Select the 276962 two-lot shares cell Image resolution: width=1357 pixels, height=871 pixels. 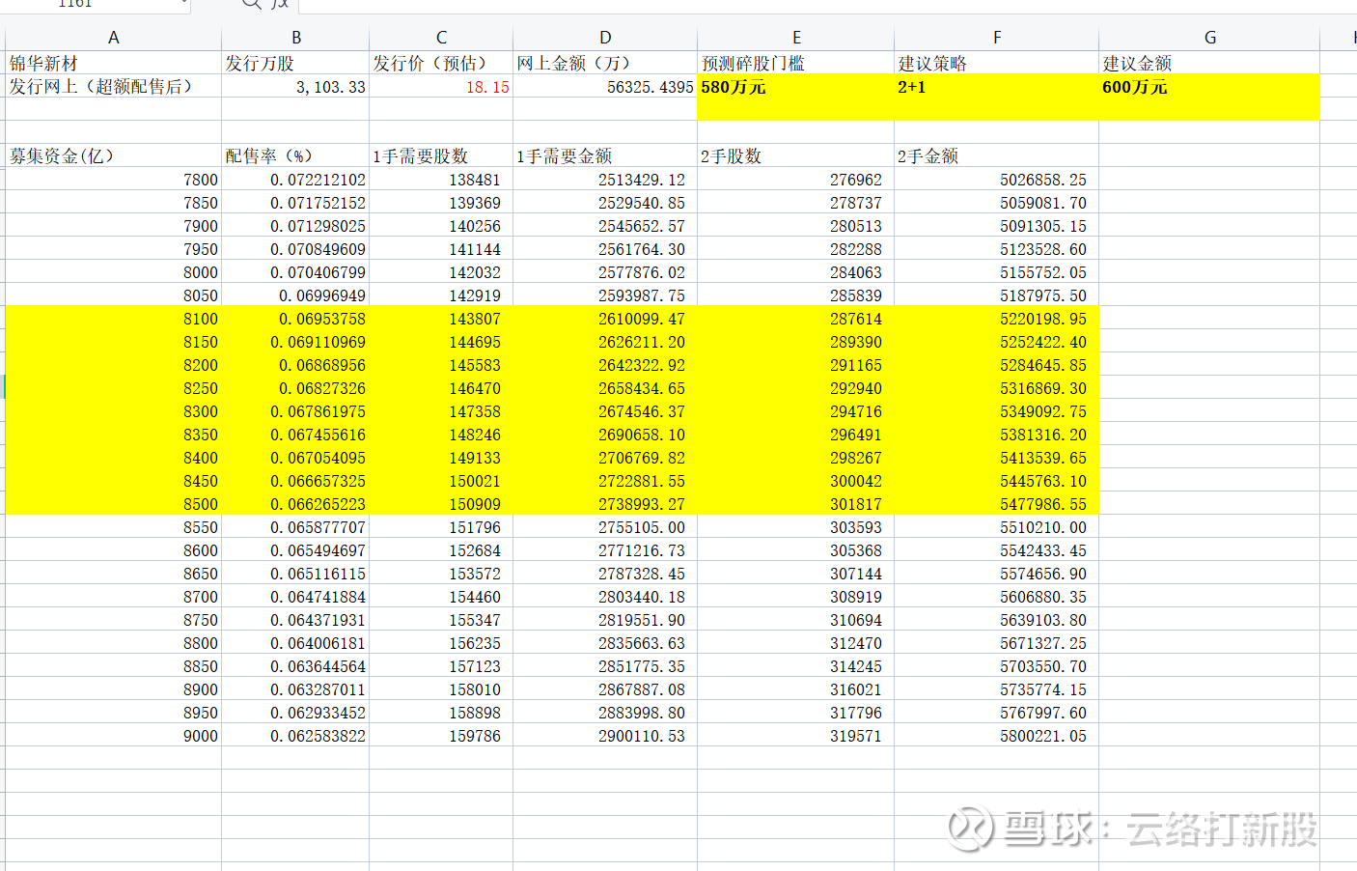pos(796,179)
